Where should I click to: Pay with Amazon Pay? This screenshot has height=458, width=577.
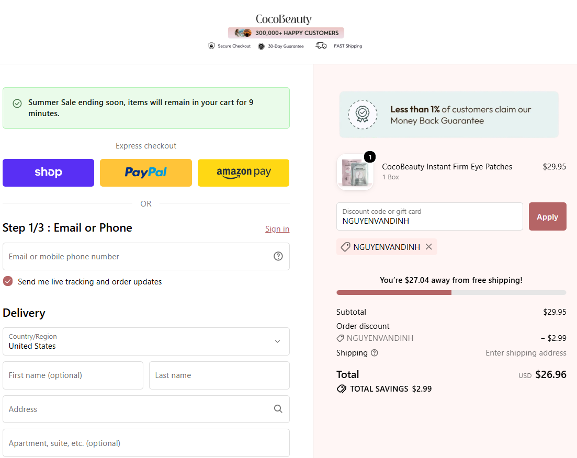pos(244,173)
